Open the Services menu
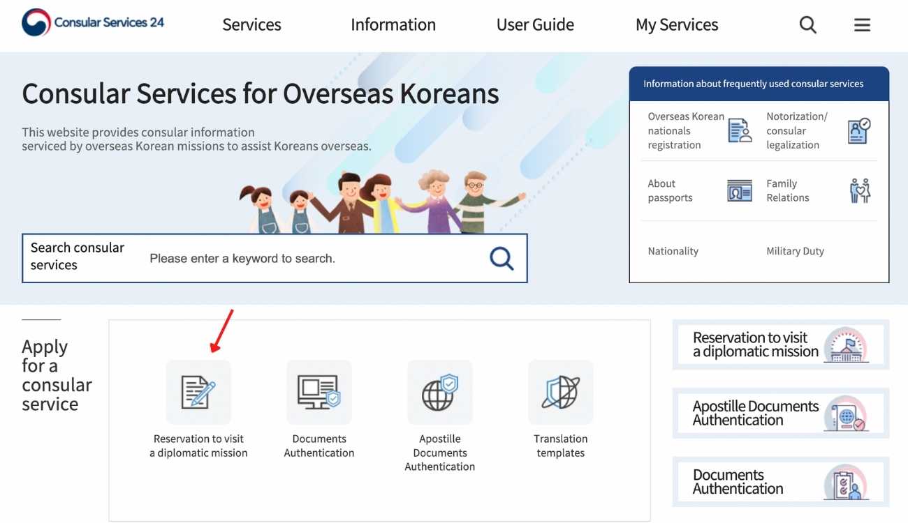The width and height of the screenshot is (908, 523). 251,25
